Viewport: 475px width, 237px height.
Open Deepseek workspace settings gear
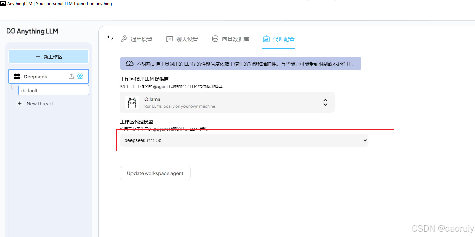[x=80, y=76]
